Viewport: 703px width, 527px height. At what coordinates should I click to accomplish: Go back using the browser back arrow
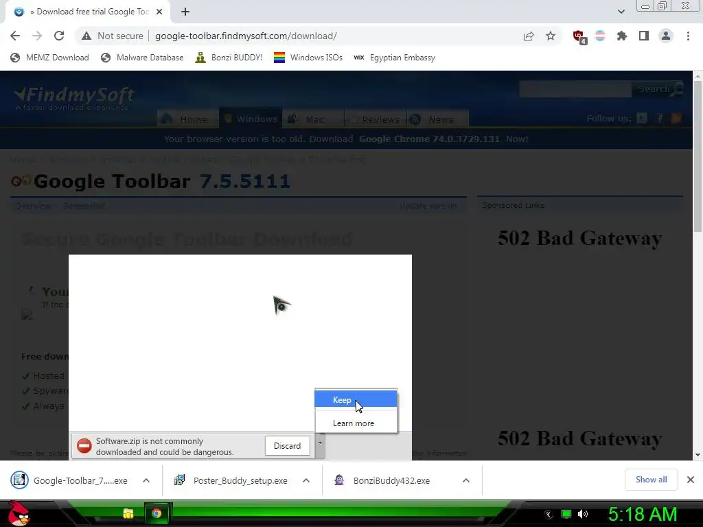(x=15, y=36)
